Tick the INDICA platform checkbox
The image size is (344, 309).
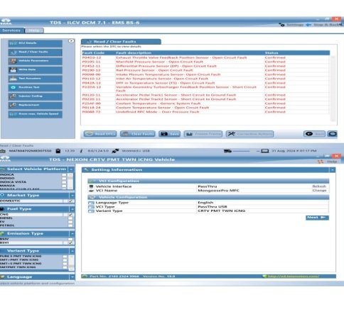tap(64, 175)
